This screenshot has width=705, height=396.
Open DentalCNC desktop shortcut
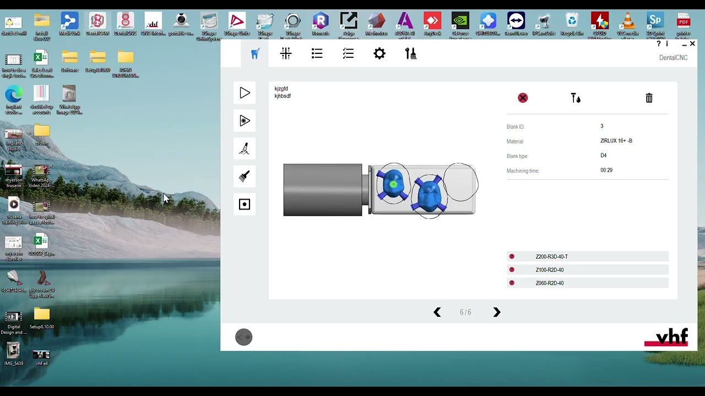pos(125,25)
